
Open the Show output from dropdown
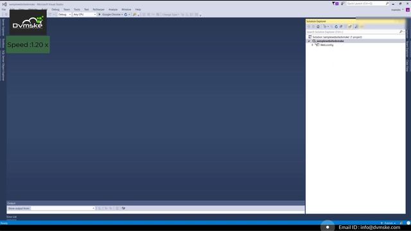(62, 208)
